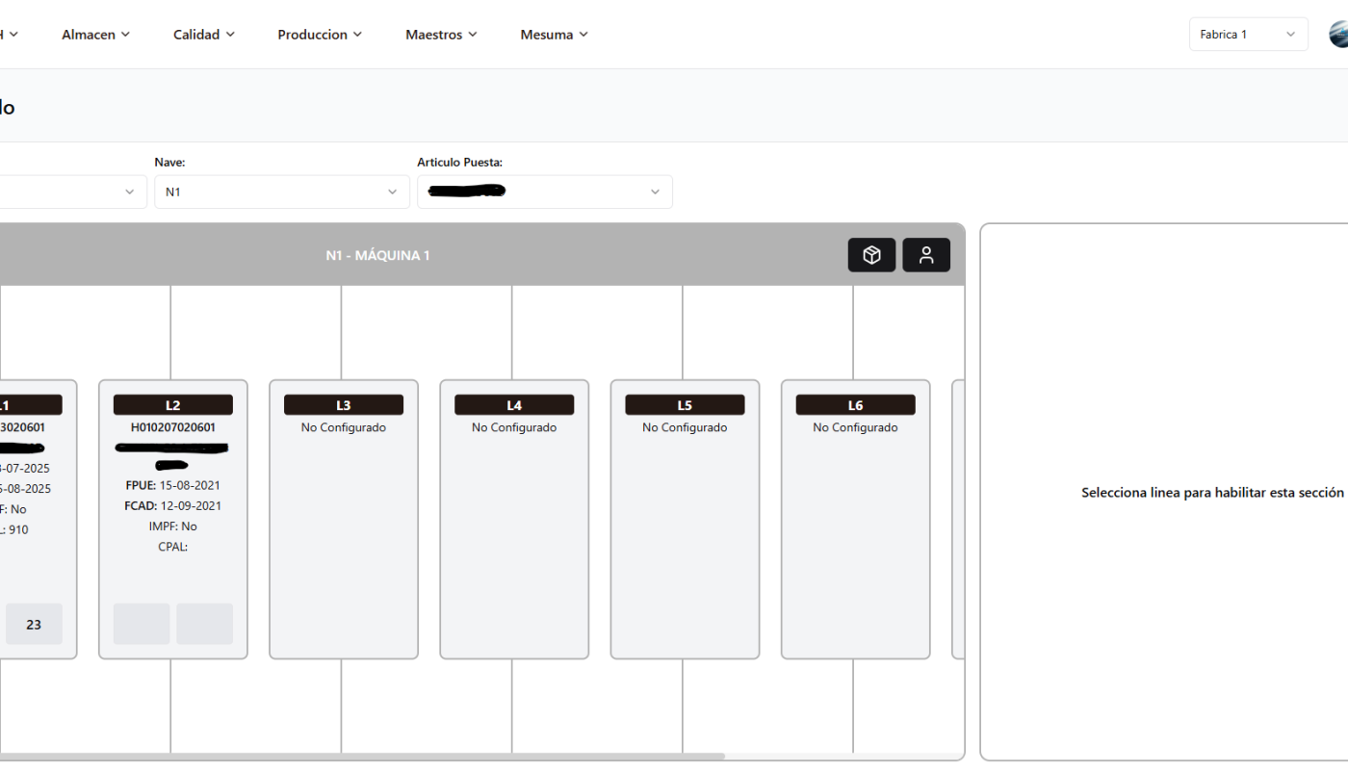Click the Selecciona linea para habilitar message
This screenshot has height=770, width=1348.
coord(1212,492)
